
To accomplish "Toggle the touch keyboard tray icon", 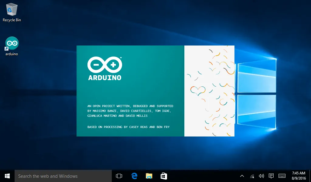I will pyautogui.click(x=282, y=176).
